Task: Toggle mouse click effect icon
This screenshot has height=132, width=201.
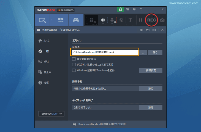Action: pos(121,20)
